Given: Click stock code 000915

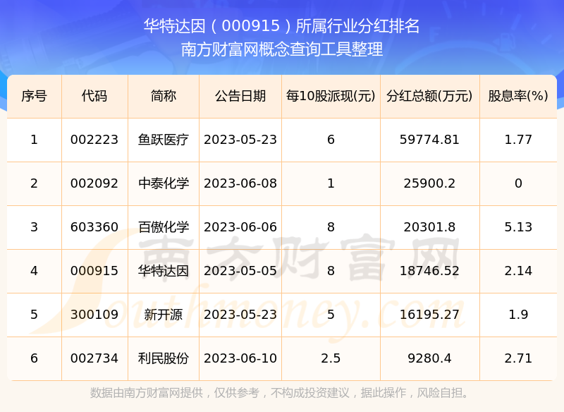Looking at the screenshot, I should 94,271.
